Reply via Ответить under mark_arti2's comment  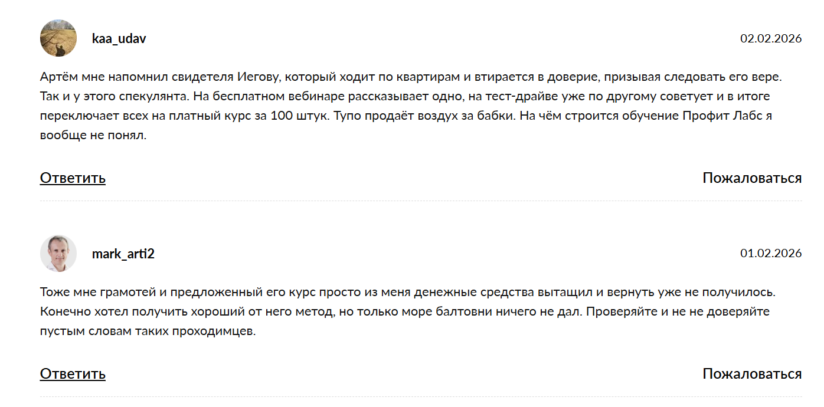71,374
